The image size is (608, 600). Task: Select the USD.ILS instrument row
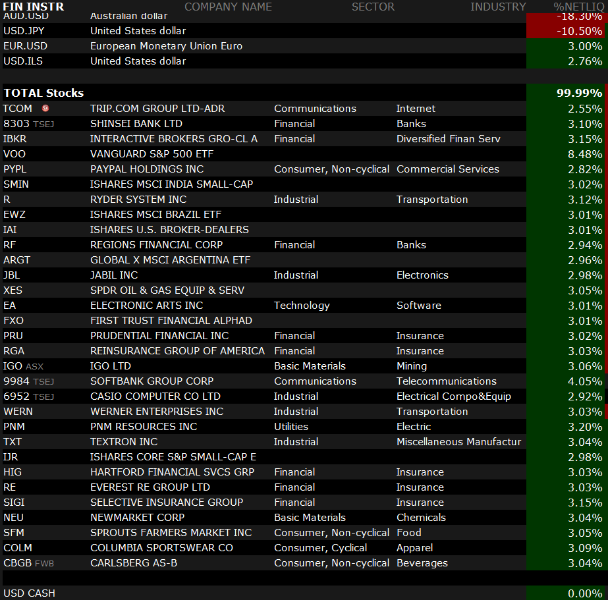click(x=303, y=61)
